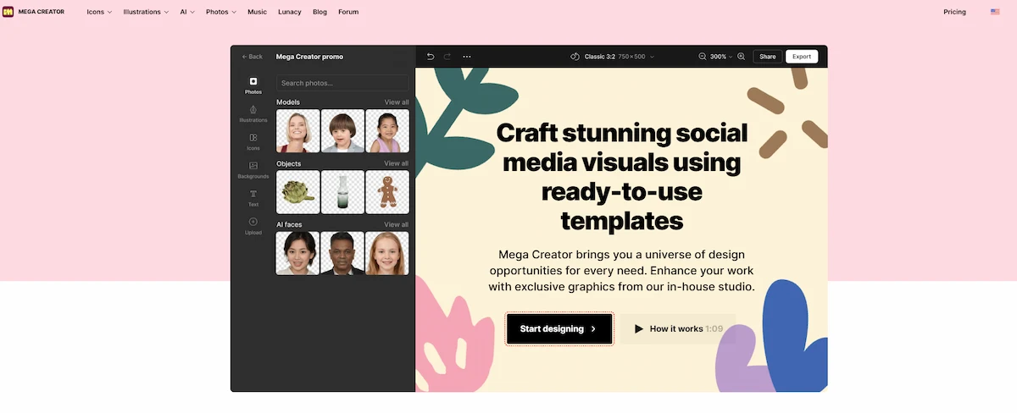Open the Blog navigation item
The height and width of the screenshot is (413, 1017).
(x=320, y=12)
